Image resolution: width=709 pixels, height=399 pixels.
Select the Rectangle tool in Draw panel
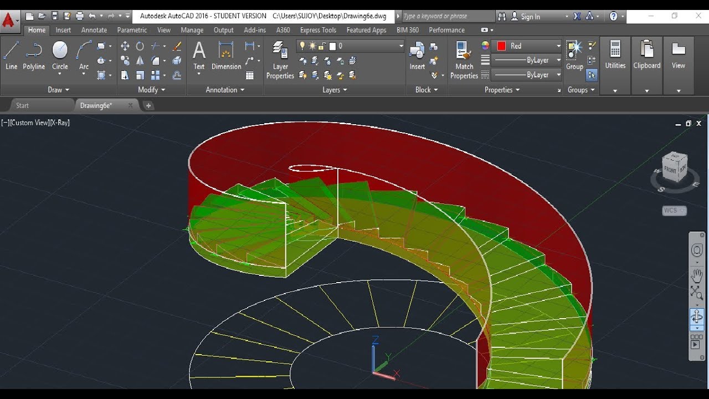pos(101,47)
